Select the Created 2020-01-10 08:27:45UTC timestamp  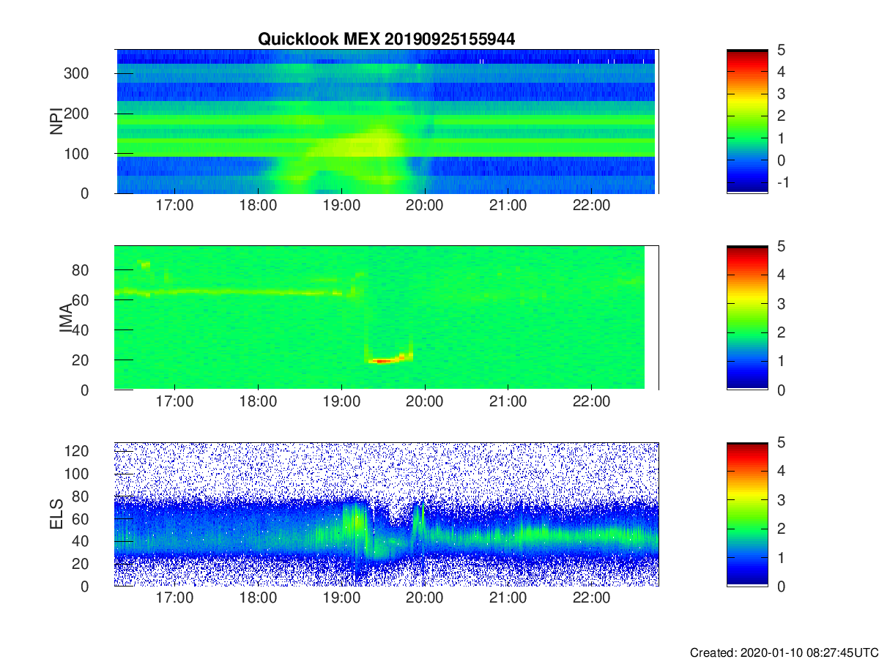coord(784,652)
